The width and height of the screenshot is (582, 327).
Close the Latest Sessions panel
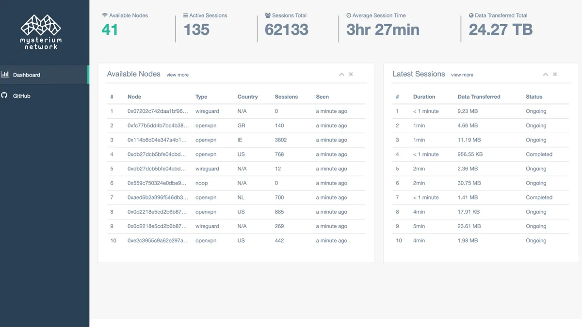pos(555,74)
